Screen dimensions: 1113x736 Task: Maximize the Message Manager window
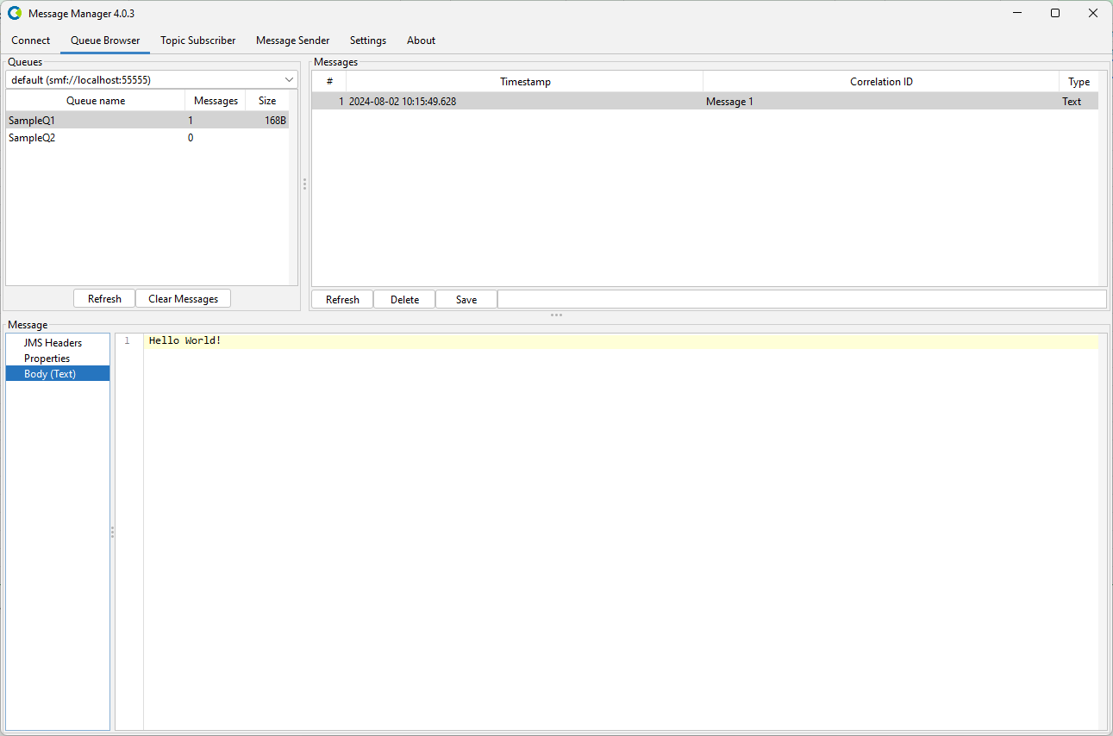[x=1055, y=13]
